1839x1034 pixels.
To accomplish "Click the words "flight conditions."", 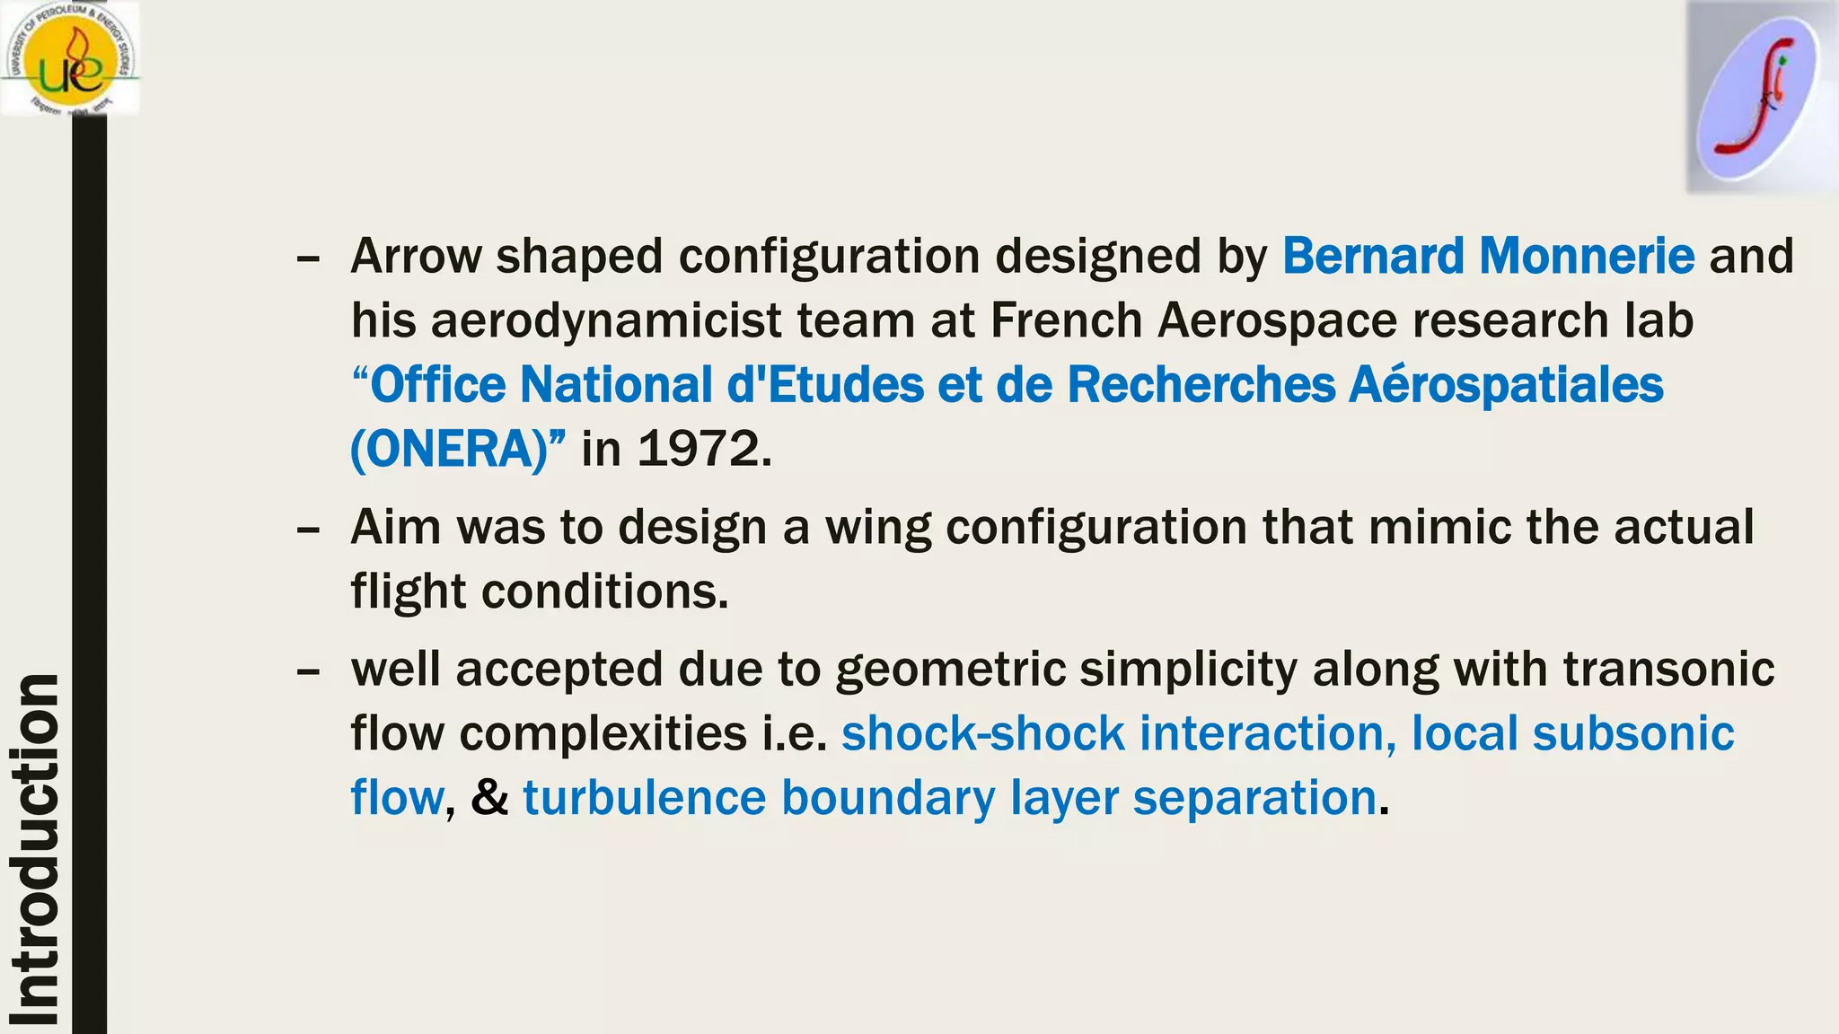I will click(539, 591).
